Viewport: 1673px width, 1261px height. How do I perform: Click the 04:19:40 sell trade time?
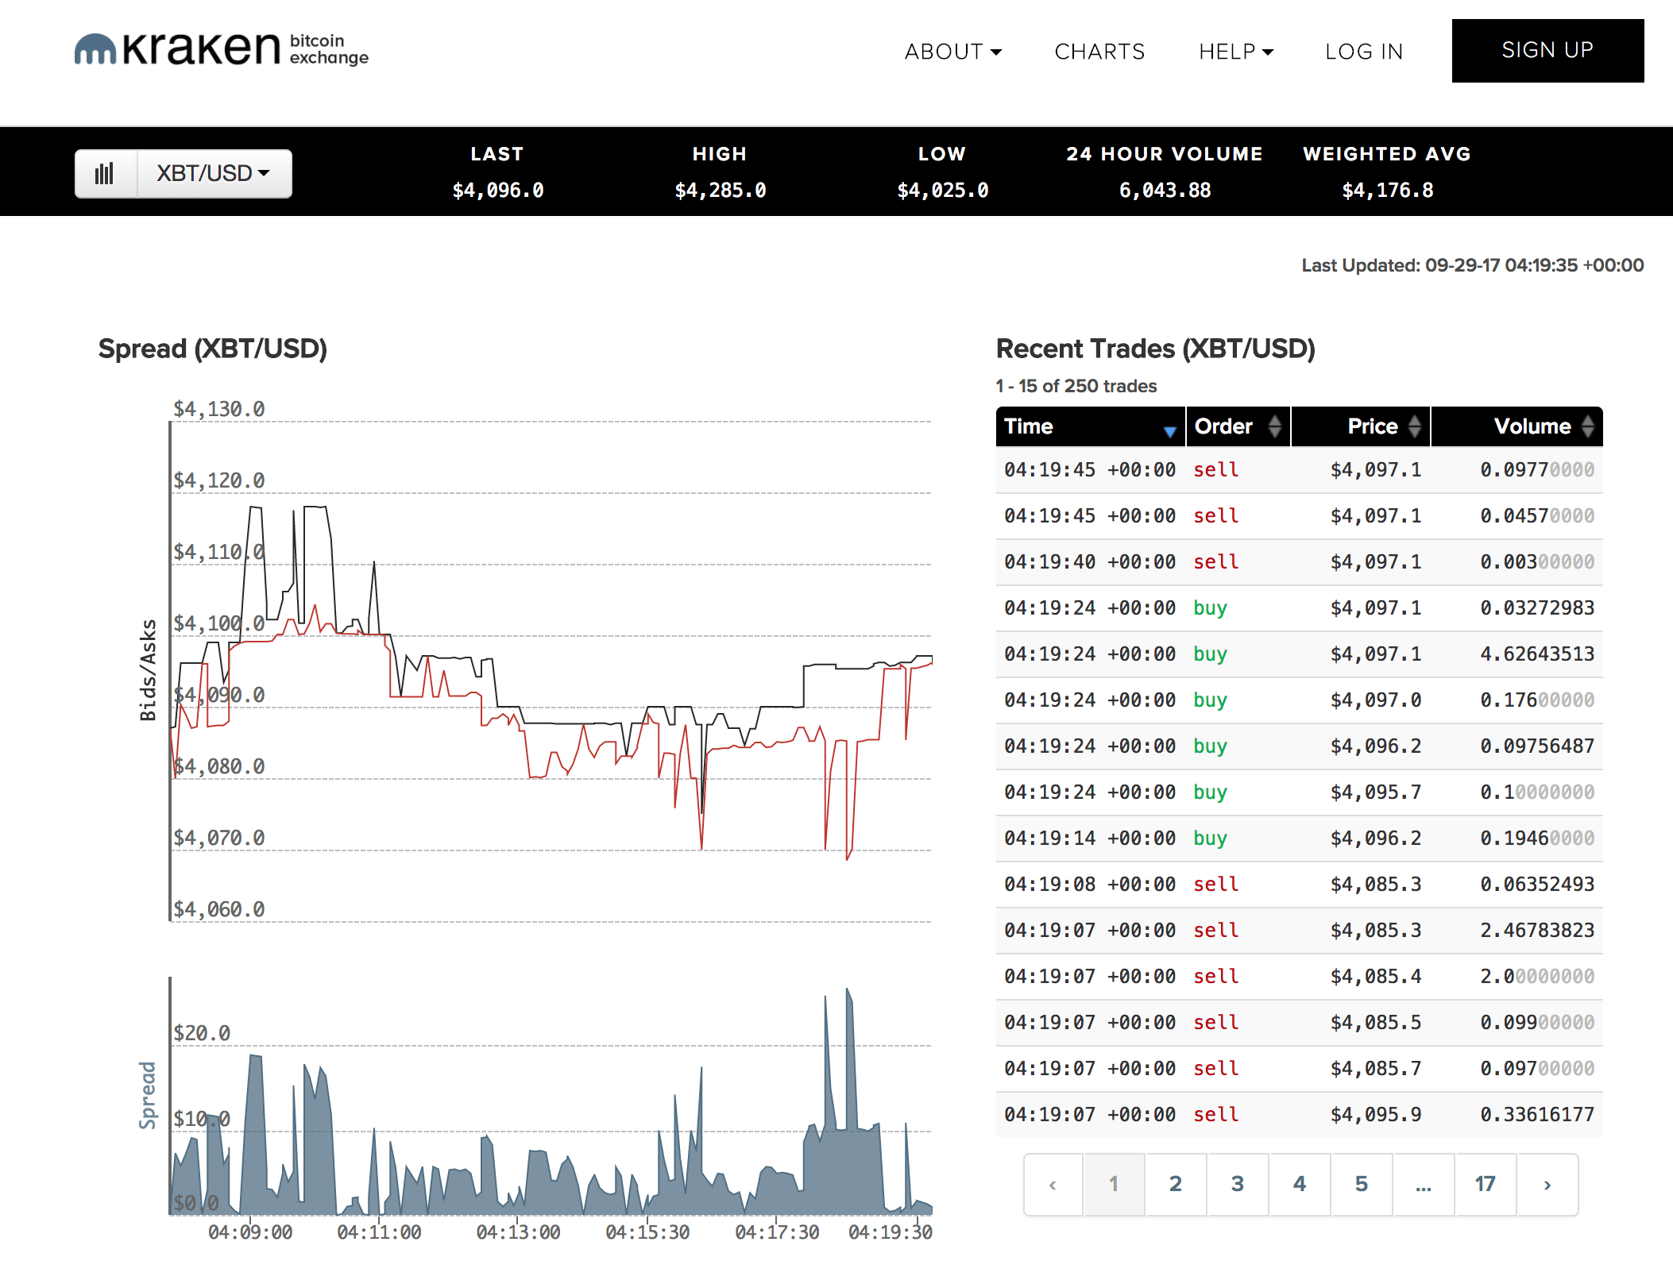click(x=1090, y=562)
